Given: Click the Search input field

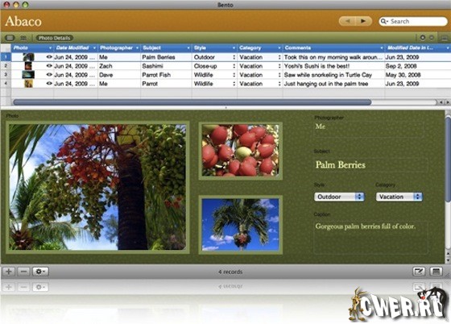Looking at the screenshot, I should point(413,21).
